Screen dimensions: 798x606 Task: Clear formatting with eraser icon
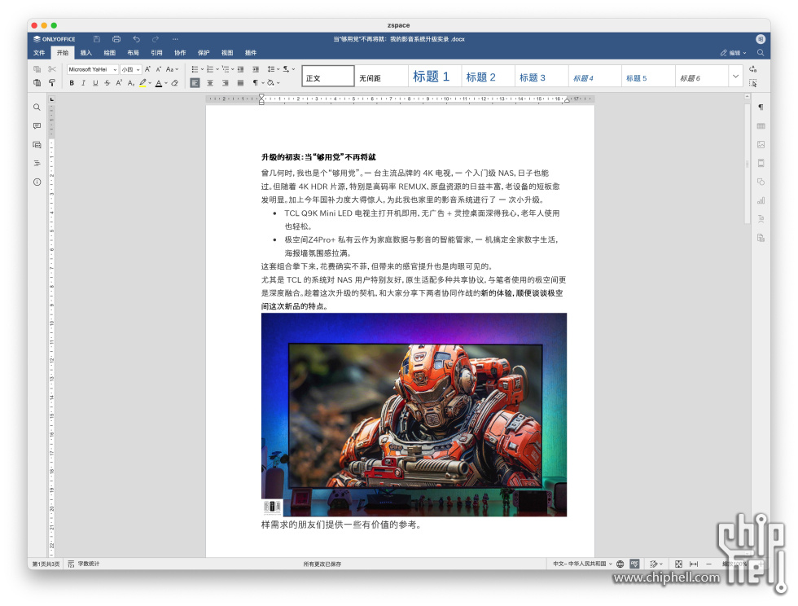coord(174,82)
